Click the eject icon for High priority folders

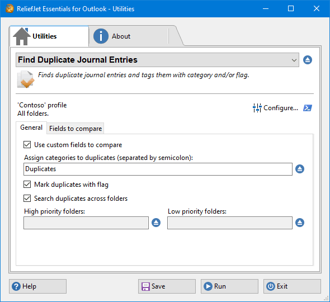tap(156, 223)
